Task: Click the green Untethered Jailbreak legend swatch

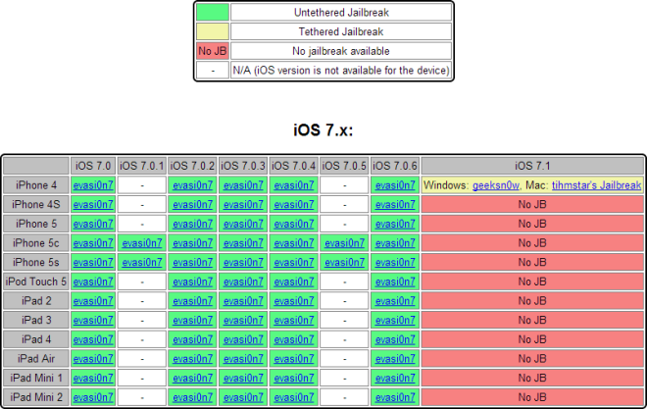Action: point(213,13)
